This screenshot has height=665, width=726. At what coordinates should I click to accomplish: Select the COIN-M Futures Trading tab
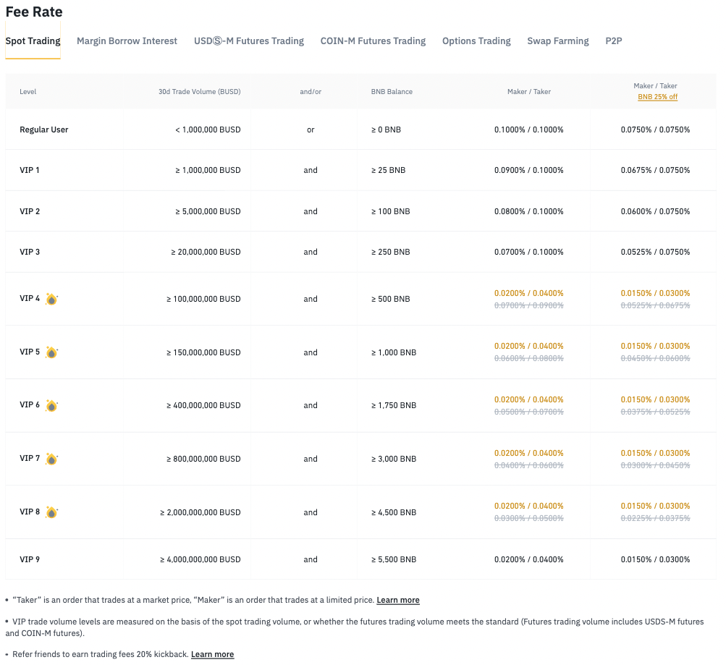(x=373, y=41)
